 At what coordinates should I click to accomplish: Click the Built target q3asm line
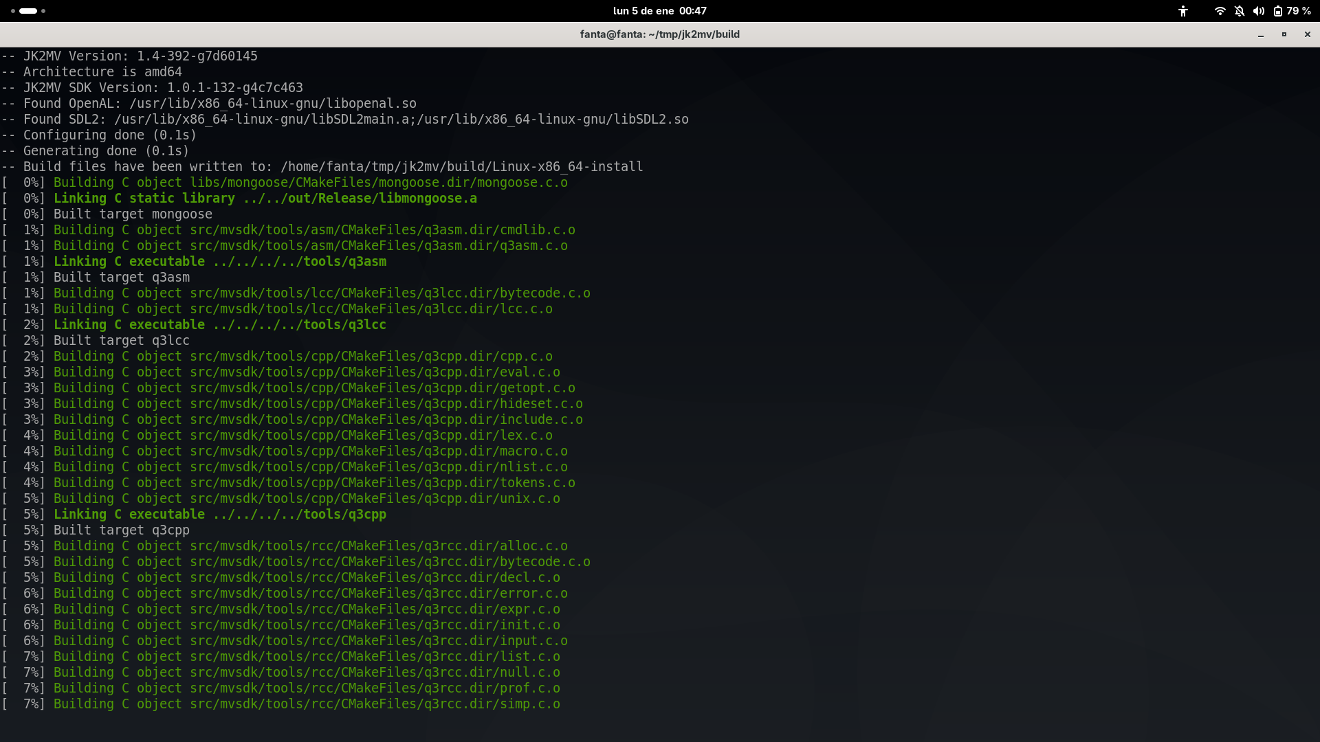pyautogui.click(x=122, y=278)
